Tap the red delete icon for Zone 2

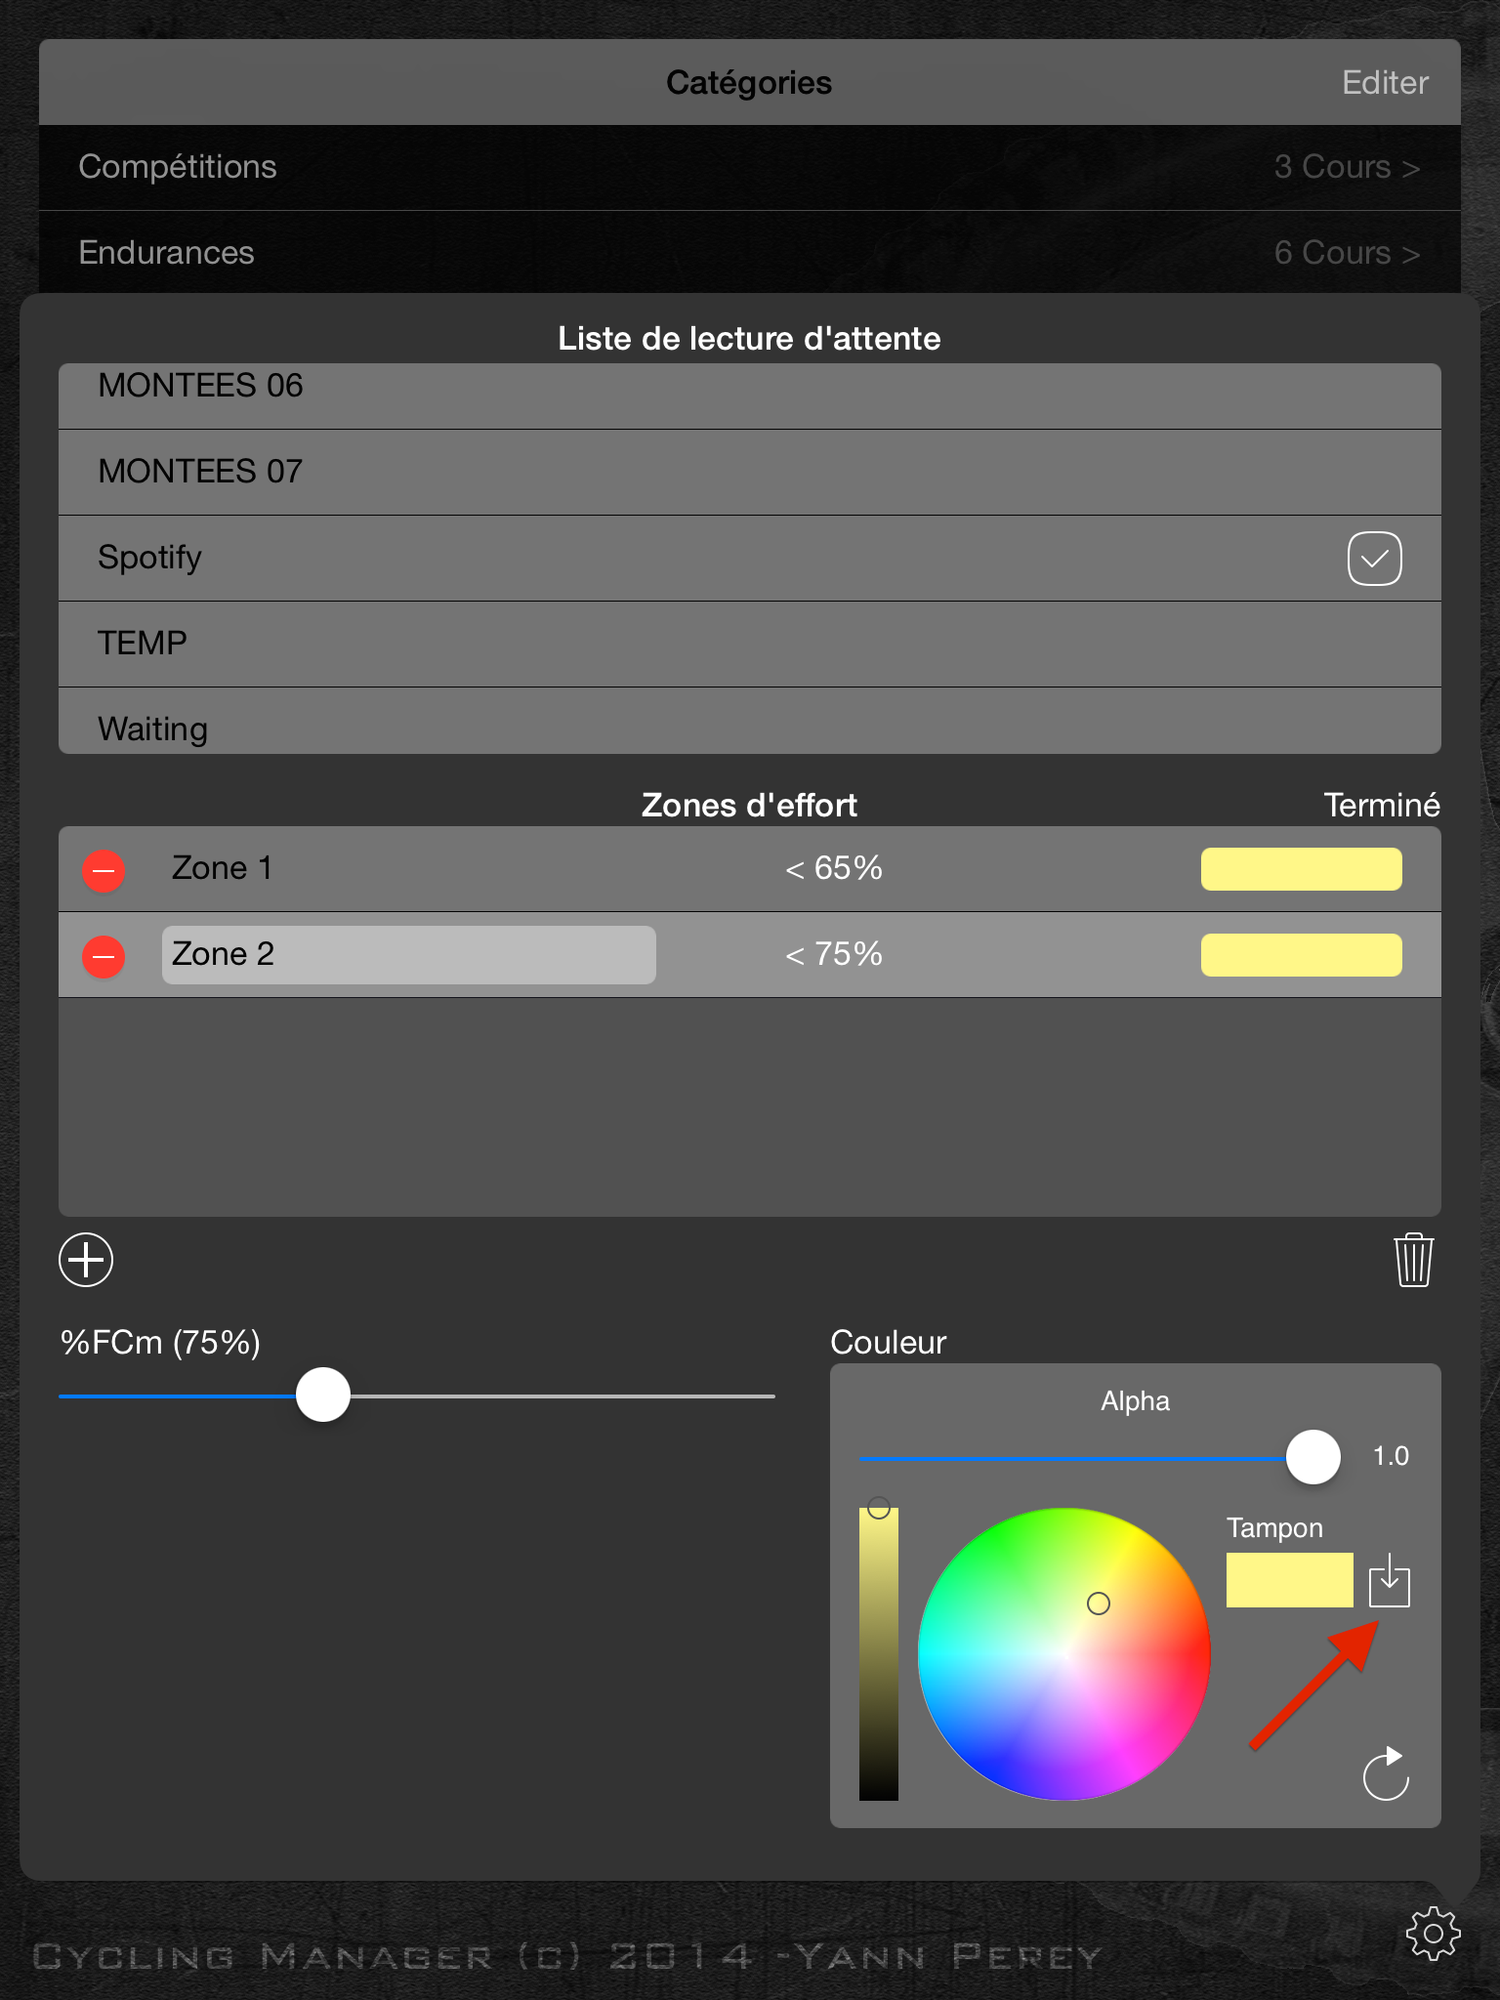click(x=104, y=956)
